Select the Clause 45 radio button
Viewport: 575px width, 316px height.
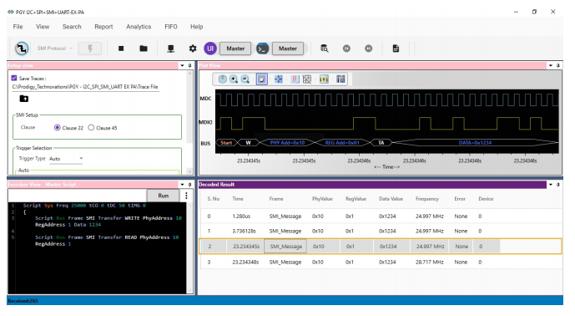point(91,128)
